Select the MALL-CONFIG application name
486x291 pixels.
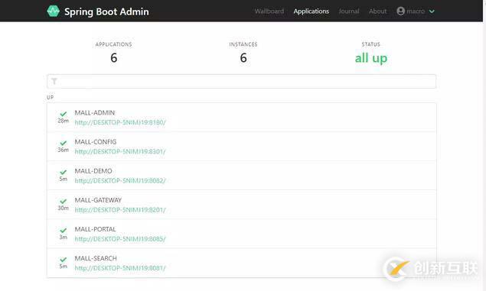[x=96, y=142]
